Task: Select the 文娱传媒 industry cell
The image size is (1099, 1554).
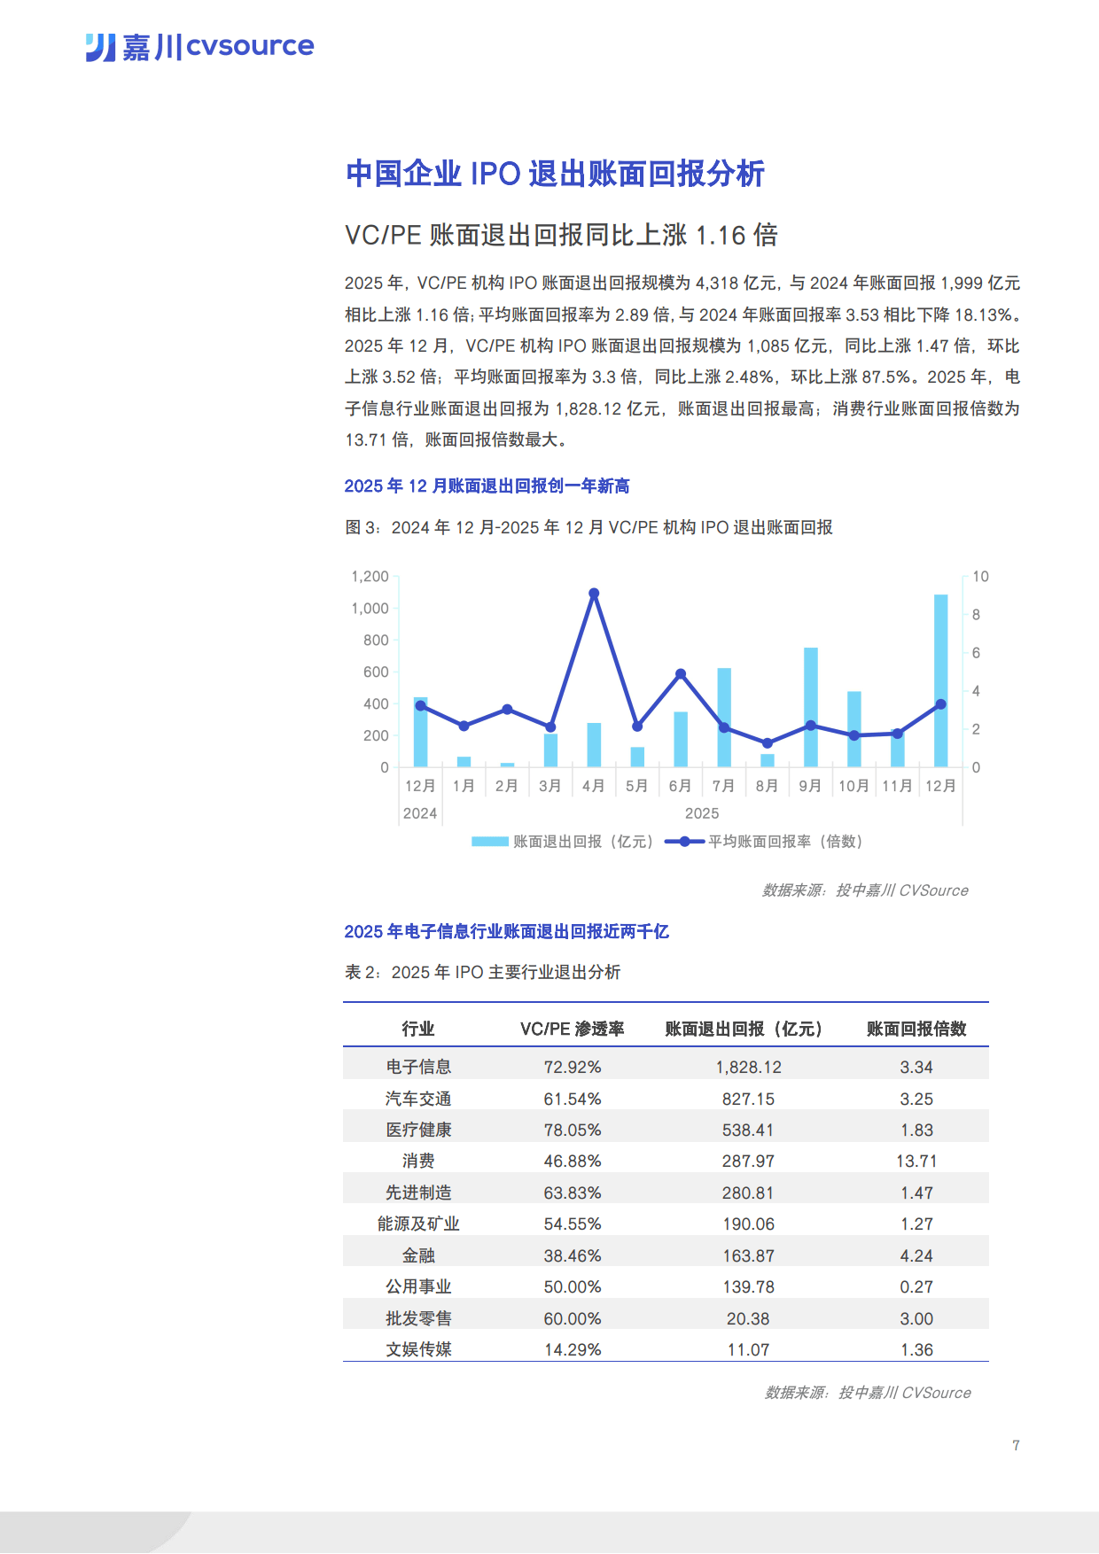Action: (418, 1349)
